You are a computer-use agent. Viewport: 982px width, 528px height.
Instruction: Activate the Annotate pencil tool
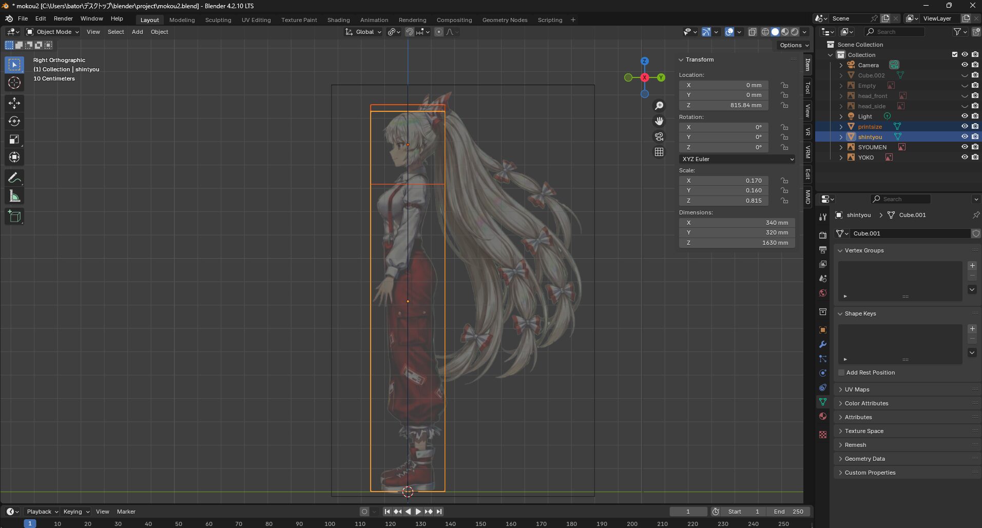[x=14, y=178]
